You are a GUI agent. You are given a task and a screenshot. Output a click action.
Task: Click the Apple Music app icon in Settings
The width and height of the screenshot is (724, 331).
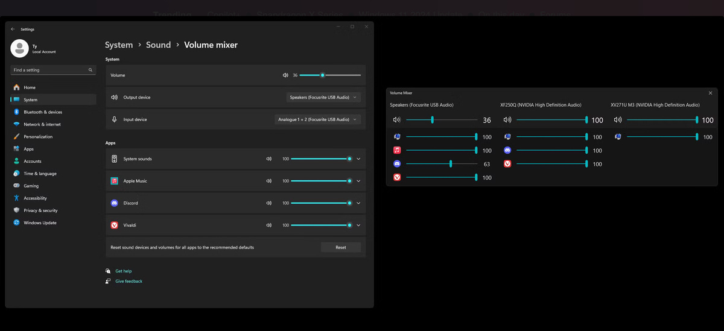(x=114, y=181)
